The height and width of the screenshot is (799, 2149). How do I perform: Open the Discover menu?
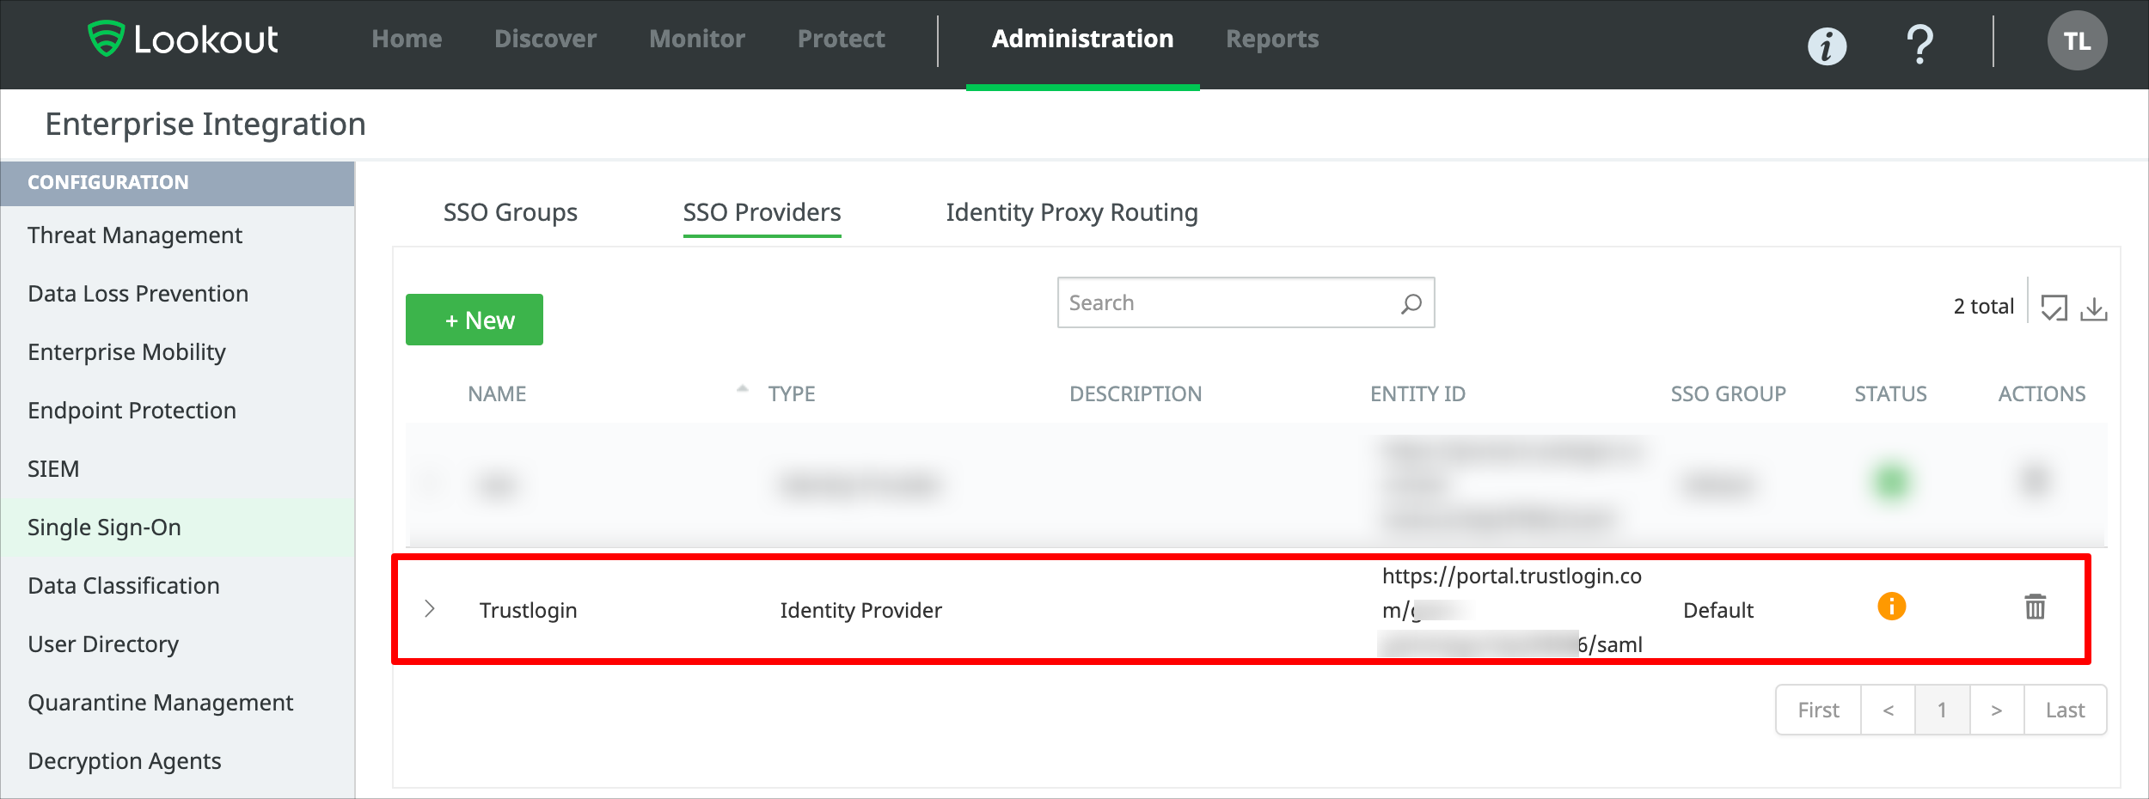tap(545, 39)
